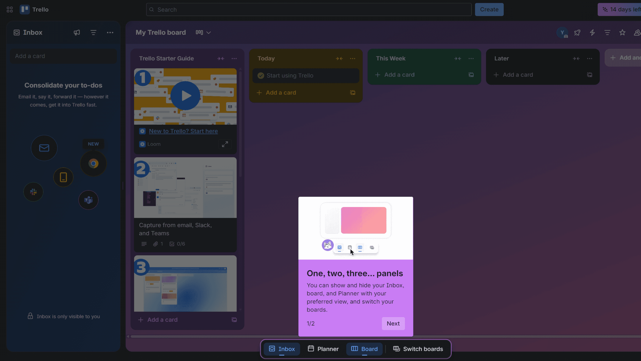The width and height of the screenshot is (641, 361).
Task: Collapse the Trello Starter Guide list
Action: click(x=221, y=59)
